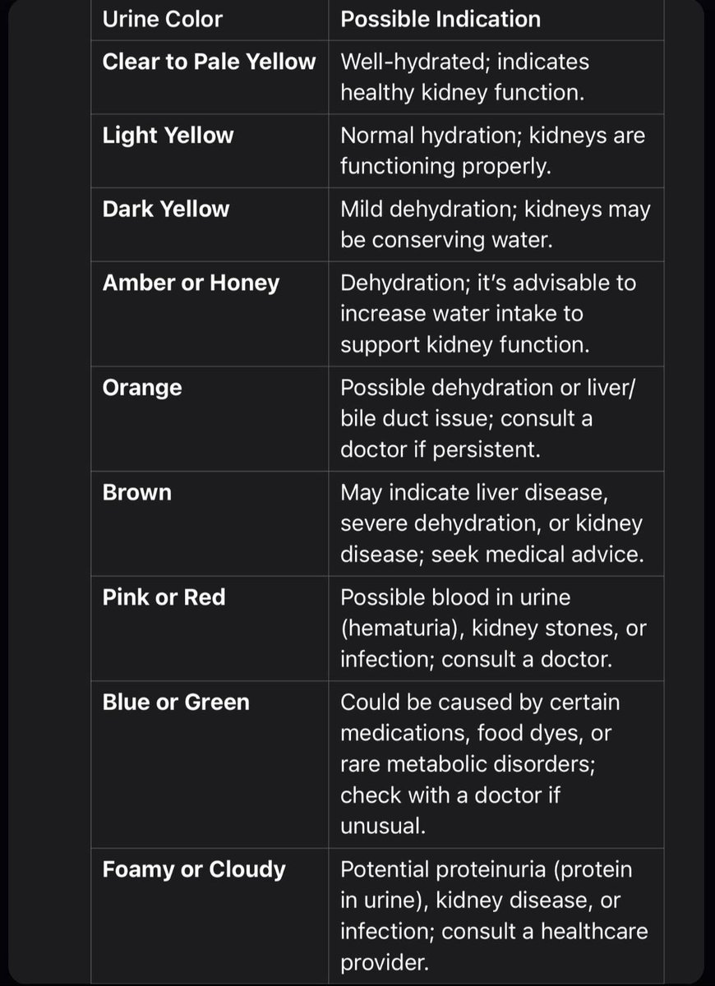Click the "Mild dehydration" indication cell
This screenshot has width=715, height=986.
(x=495, y=223)
